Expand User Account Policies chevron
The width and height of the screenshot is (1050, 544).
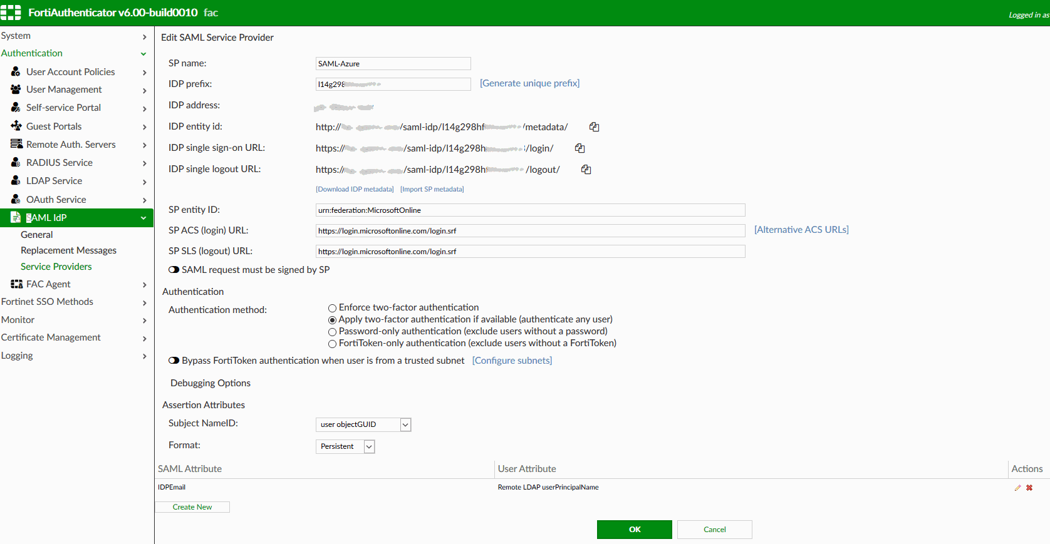144,73
